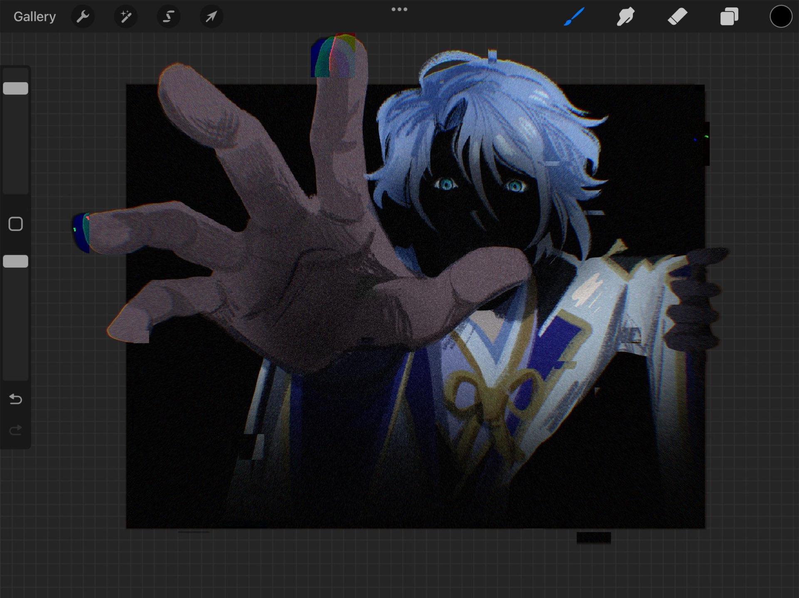Select the Eraser tool
Screen dimensions: 799x598
677,17
